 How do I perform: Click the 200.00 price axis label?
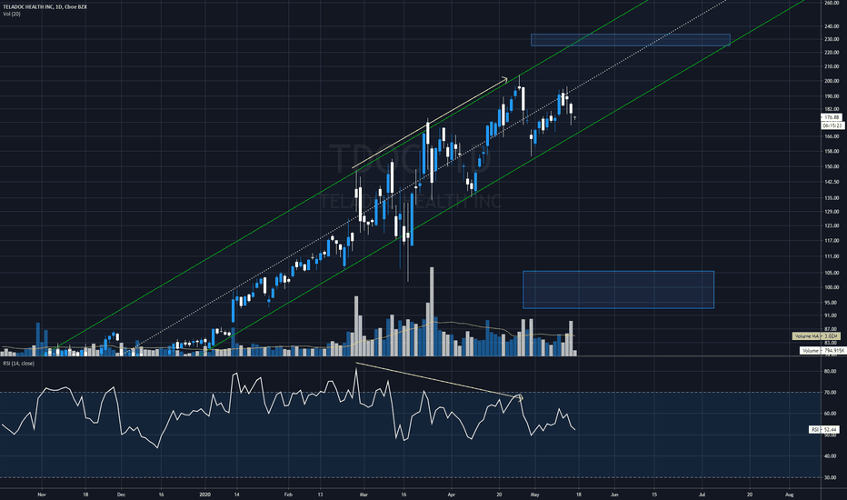tap(832, 82)
